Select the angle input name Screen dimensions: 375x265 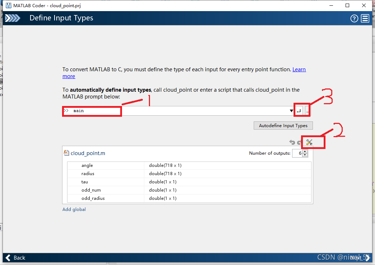[87, 165]
